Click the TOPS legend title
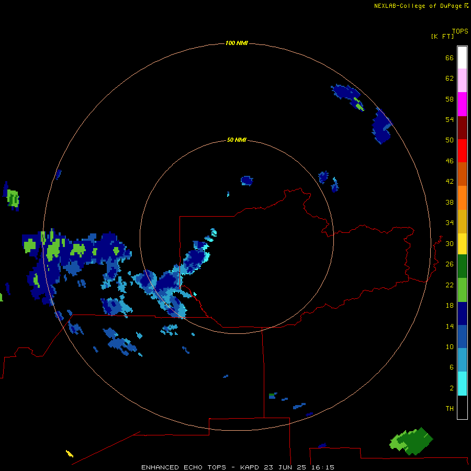 point(460,31)
